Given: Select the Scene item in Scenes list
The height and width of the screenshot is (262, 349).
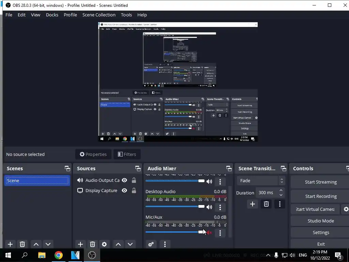Looking at the screenshot, I should pos(37,181).
